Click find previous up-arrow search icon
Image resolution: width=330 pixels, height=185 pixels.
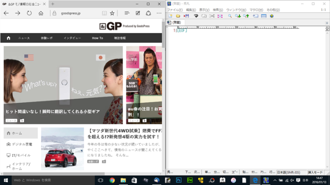tap(246, 16)
